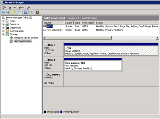Sort by the Volume column header
Viewport: 160px width, 119px height.
(53, 23)
